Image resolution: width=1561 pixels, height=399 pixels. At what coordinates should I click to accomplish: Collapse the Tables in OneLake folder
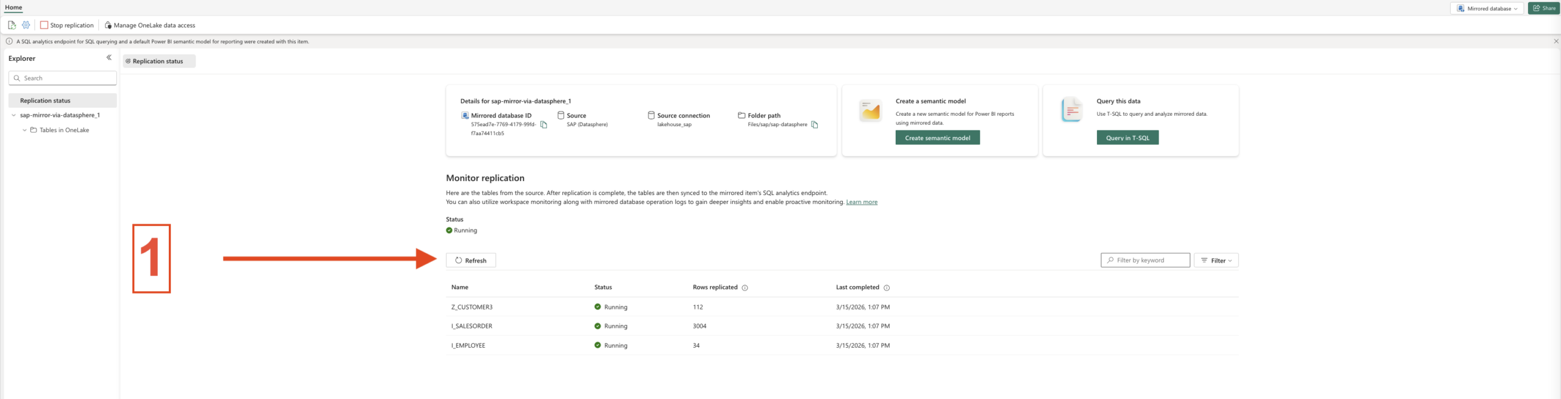point(24,130)
